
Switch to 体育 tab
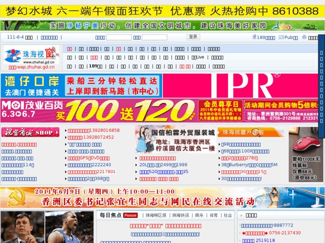click(214, 215)
